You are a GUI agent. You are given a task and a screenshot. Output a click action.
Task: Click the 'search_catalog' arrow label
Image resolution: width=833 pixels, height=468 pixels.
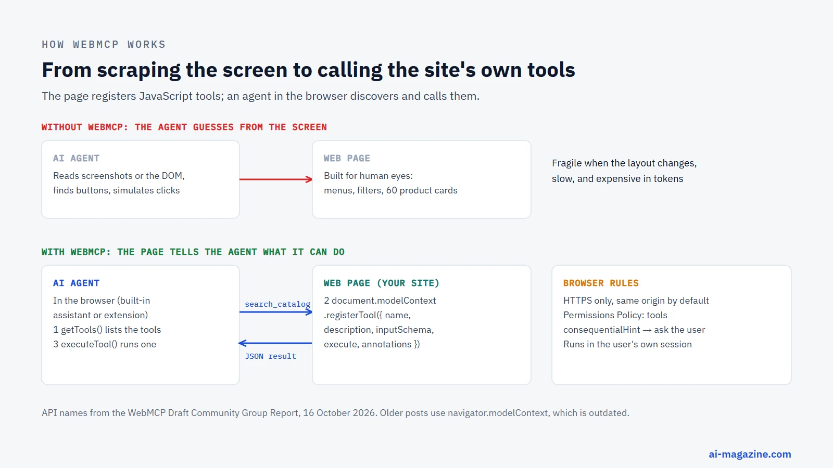pyautogui.click(x=277, y=304)
